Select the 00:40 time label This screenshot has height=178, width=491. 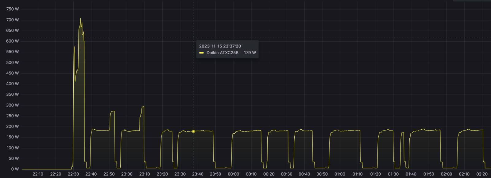click(x=304, y=174)
